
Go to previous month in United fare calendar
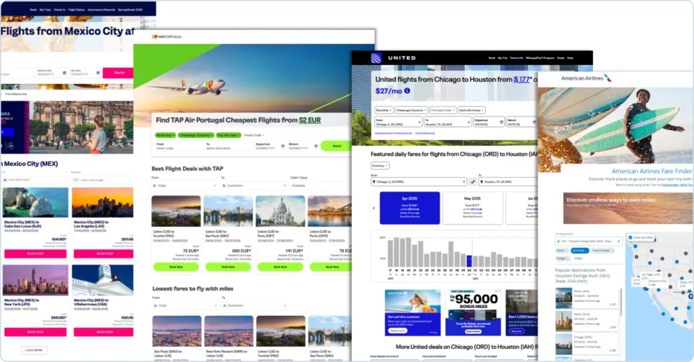click(x=373, y=208)
